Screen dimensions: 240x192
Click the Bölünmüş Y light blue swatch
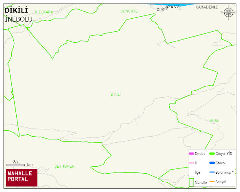(x=212, y=172)
